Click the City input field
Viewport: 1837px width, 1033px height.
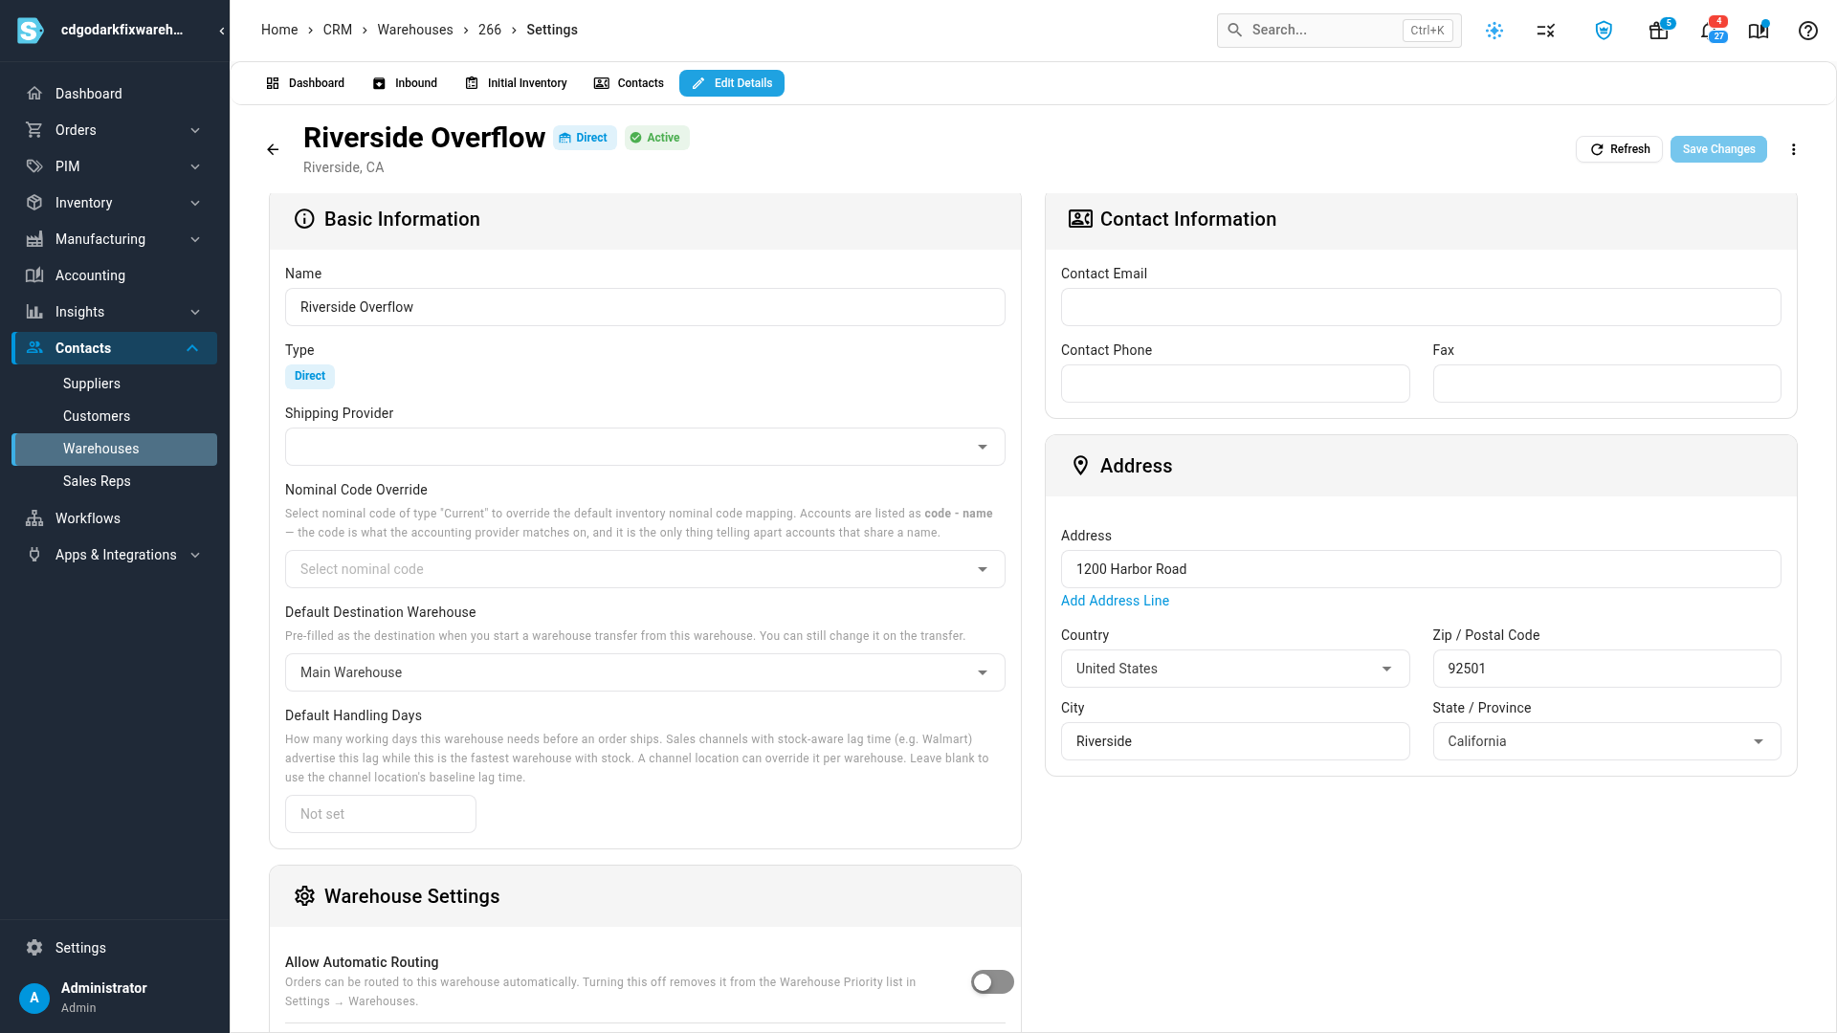[1235, 741]
